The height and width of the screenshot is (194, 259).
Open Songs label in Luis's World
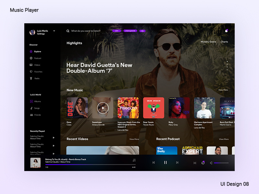coord(37,108)
